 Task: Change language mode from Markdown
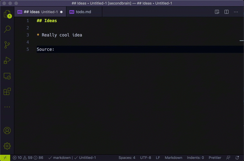173,158
